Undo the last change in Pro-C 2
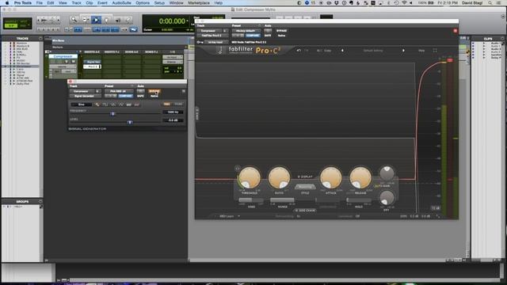This screenshot has width=507, height=285. (x=299, y=51)
